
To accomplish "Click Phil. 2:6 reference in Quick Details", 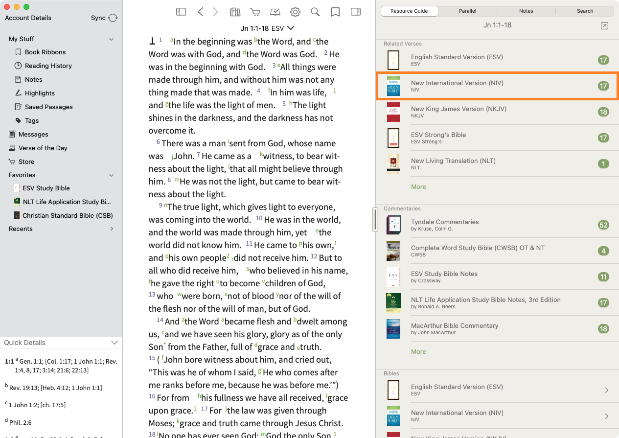I will pos(21,422).
